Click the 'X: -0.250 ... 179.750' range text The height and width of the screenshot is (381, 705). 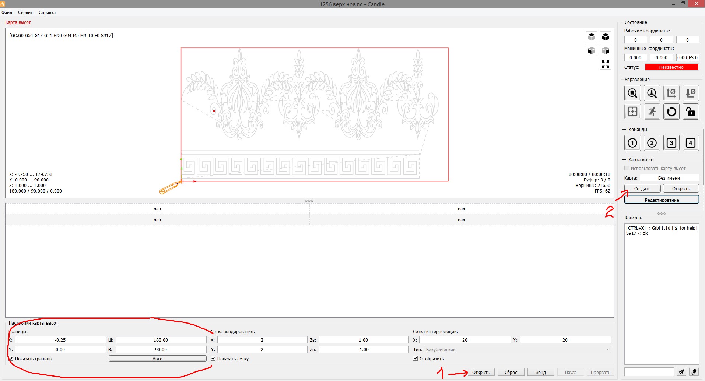coord(31,174)
